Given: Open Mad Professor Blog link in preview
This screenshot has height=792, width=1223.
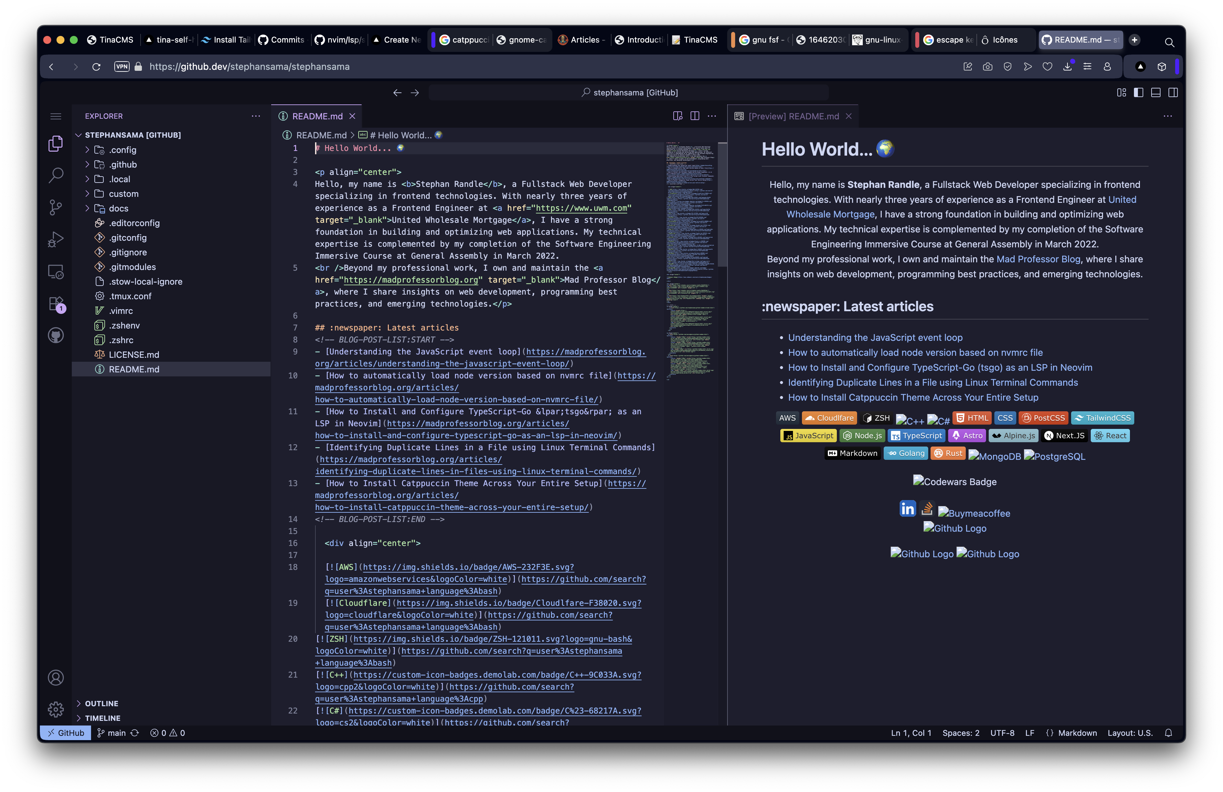Looking at the screenshot, I should [1039, 259].
